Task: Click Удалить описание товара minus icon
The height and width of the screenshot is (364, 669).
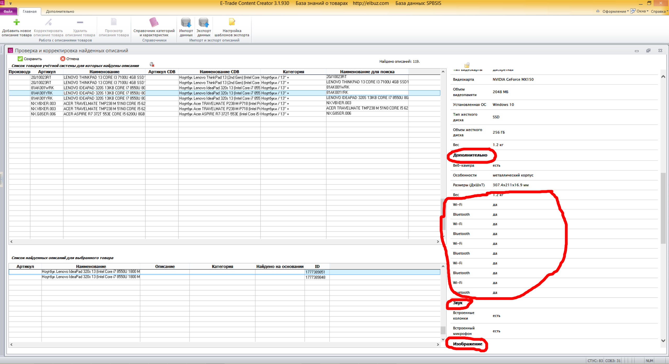Action: tap(80, 22)
